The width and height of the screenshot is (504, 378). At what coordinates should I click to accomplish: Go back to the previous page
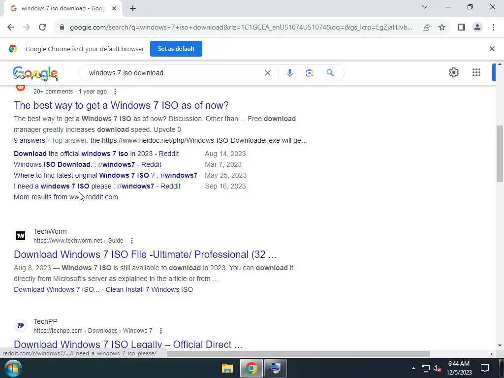point(11,28)
